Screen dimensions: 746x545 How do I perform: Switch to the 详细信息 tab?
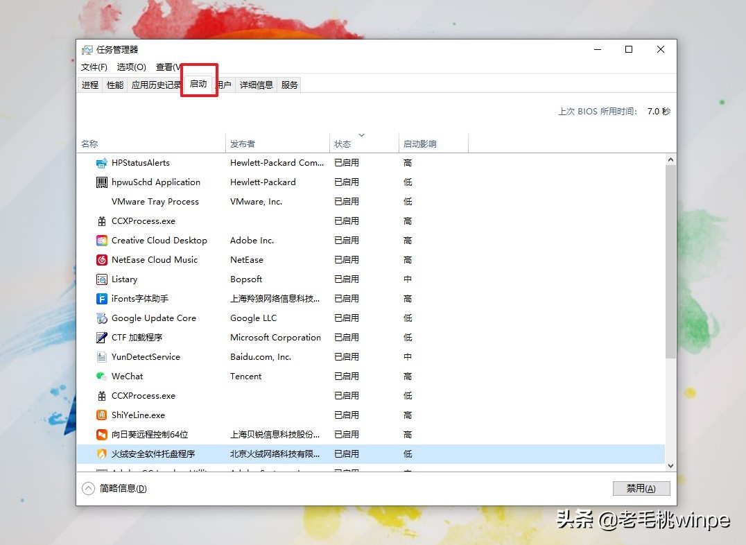point(257,85)
